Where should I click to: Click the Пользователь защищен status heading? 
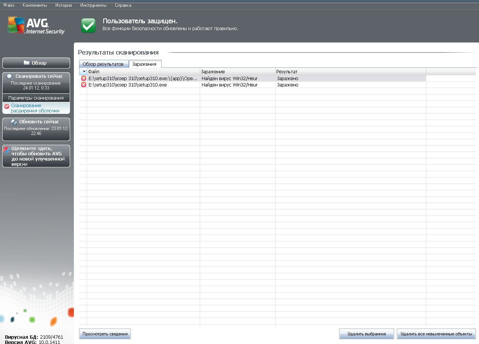pyautogui.click(x=140, y=21)
